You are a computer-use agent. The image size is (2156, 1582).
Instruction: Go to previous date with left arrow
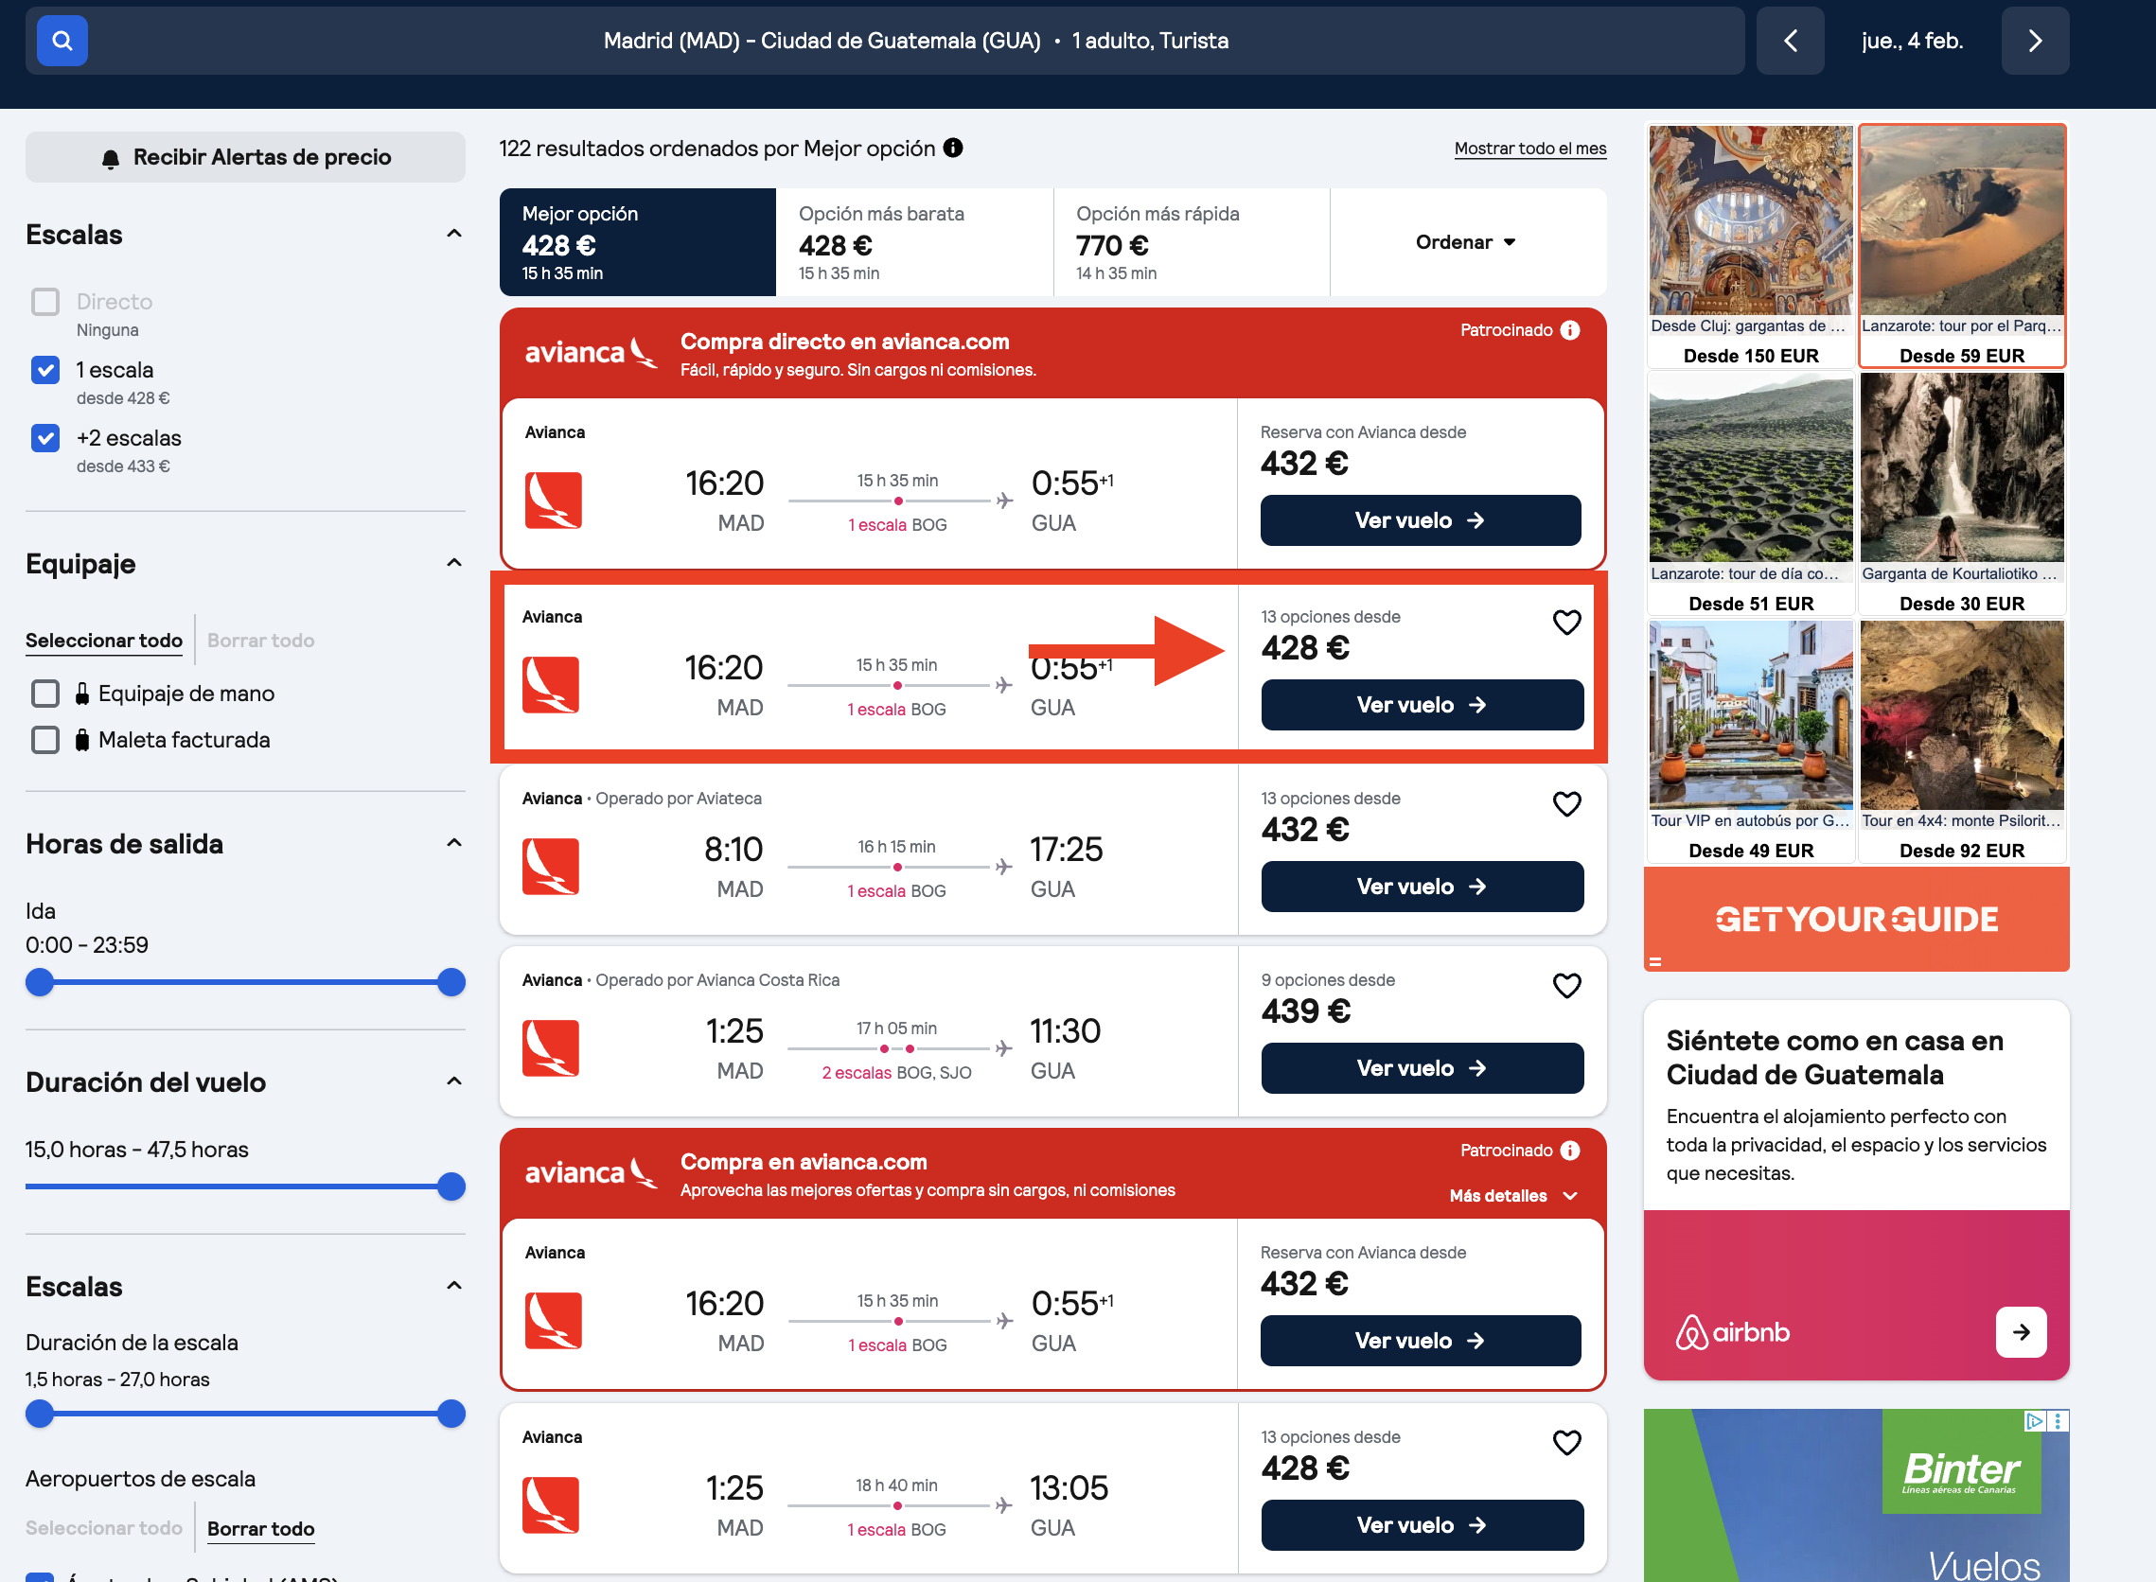[x=1789, y=41]
